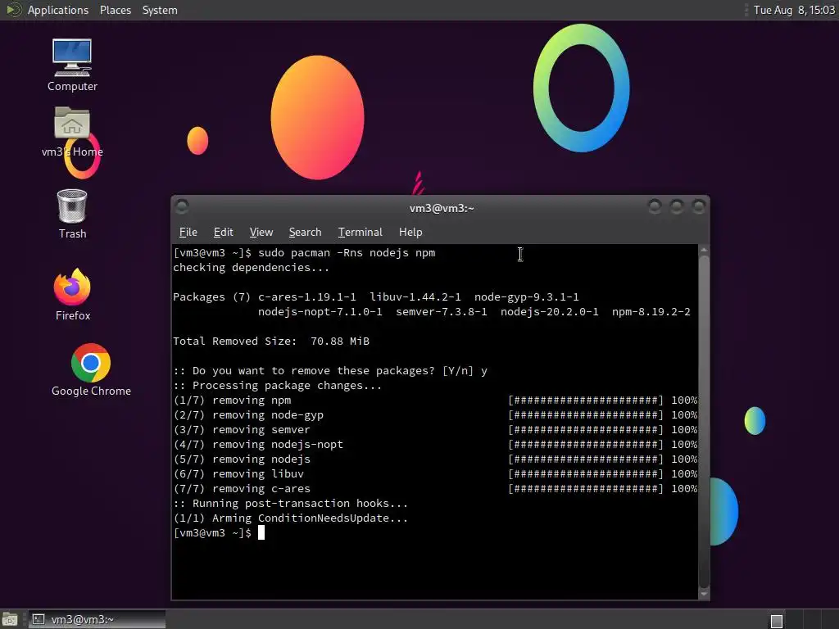Open the System menu
Viewport: 839px width, 629px height.
click(160, 10)
